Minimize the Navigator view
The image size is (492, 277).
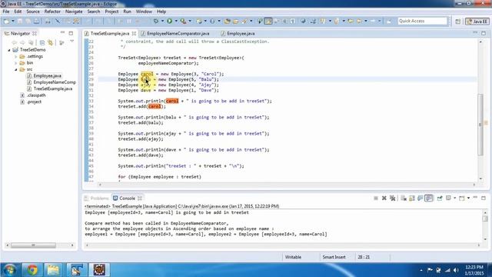coord(62,33)
